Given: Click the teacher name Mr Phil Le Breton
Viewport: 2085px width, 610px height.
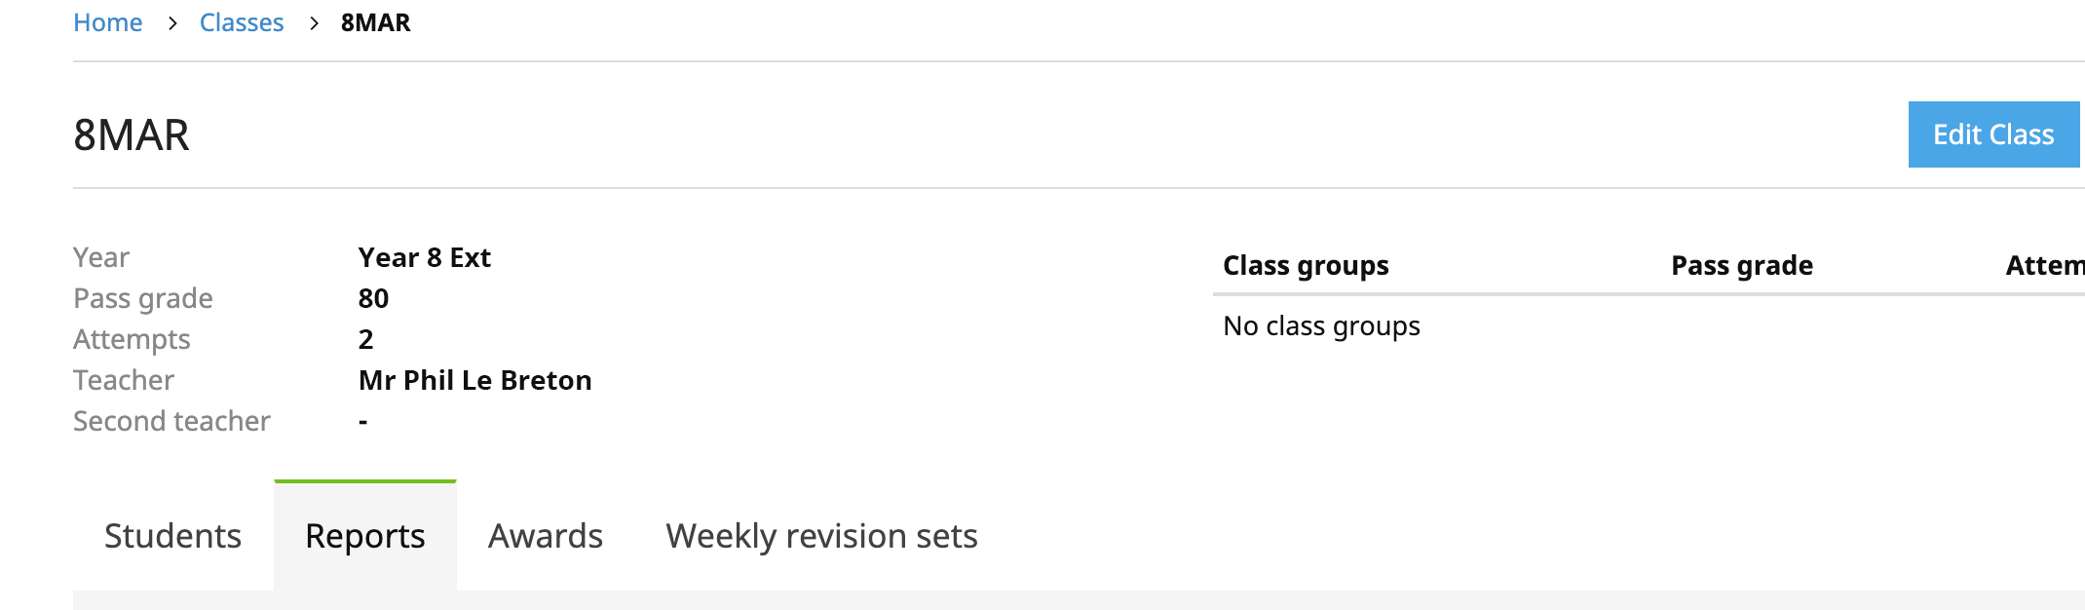Looking at the screenshot, I should (x=474, y=380).
